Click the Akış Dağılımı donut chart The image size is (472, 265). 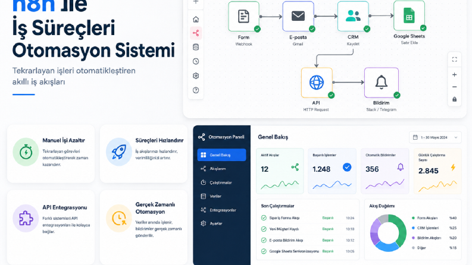tap(388, 233)
